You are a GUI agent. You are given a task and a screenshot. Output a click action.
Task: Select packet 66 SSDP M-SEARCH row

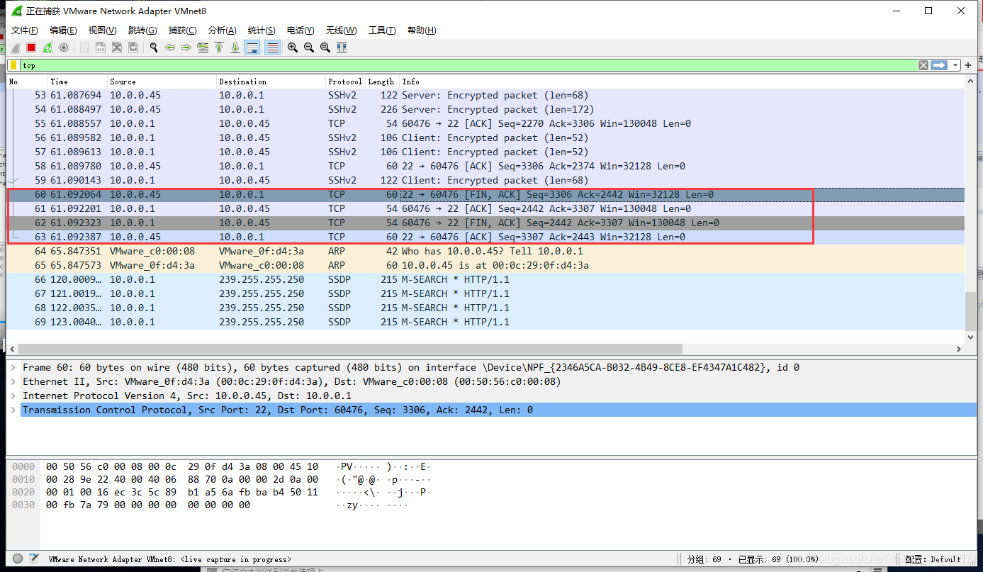click(x=485, y=279)
